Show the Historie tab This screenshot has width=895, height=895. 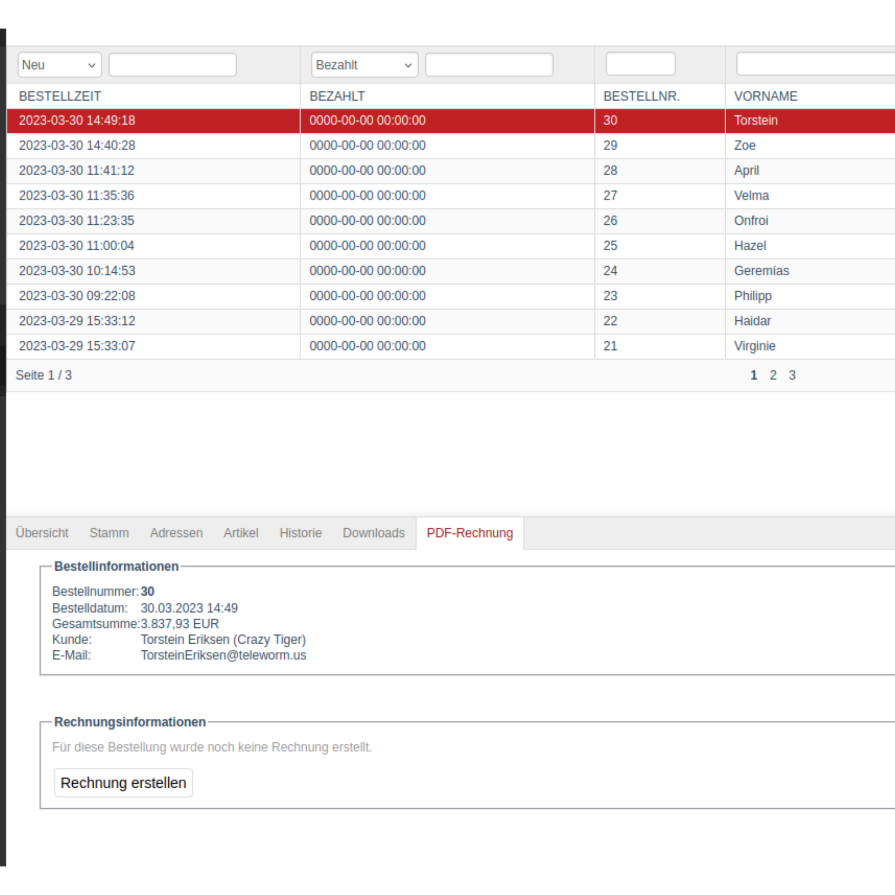tap(300, 533)
